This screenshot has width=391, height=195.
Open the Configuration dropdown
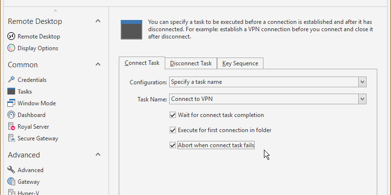click(x=362, y=82)
